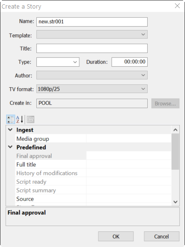Screen dimensions: 185x247
Task: Switch property grid to Categorized view
Action: (11, 119)
